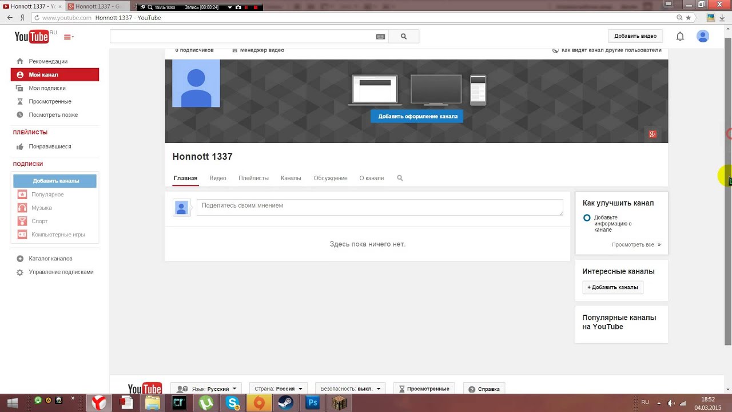Select 'Компьютерные игры' channel in sidebar
This screenshot has width=732, height=412.
(x=55, y=235)
